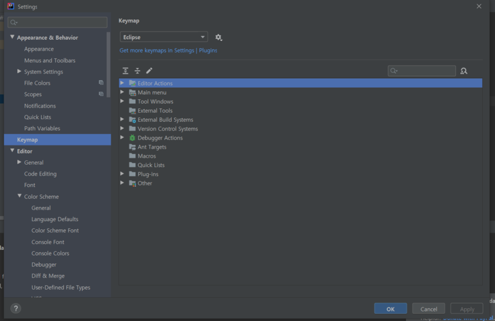Image resolution: width=495 pixels, height=321 pixels.
Task: Close the Settings dialog
Action: [479, 6]
